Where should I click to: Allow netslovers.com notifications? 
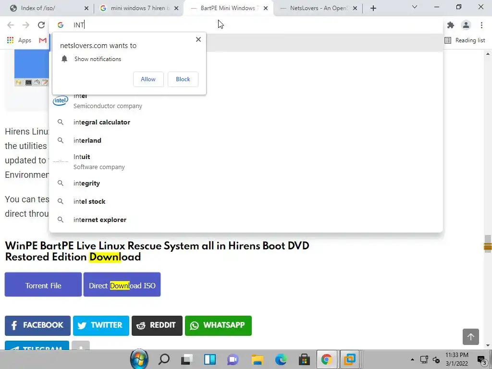click(148, 79)
